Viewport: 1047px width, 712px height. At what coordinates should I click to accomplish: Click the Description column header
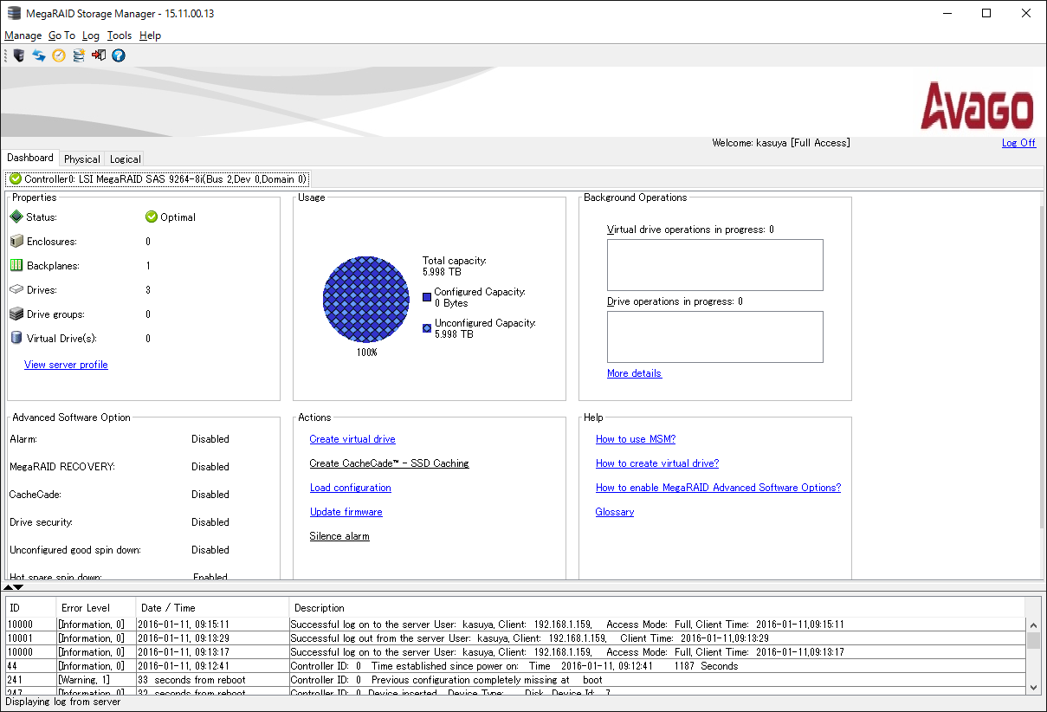coord(657,608)
